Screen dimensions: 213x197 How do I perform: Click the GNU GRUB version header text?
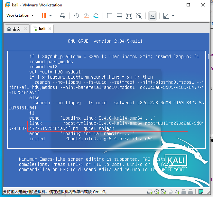[x=105, y=41]
